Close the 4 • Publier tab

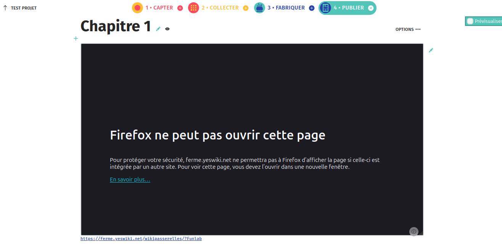[371, 8]
